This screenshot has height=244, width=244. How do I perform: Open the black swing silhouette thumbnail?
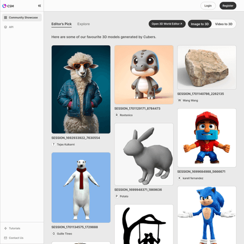(144, 224)
